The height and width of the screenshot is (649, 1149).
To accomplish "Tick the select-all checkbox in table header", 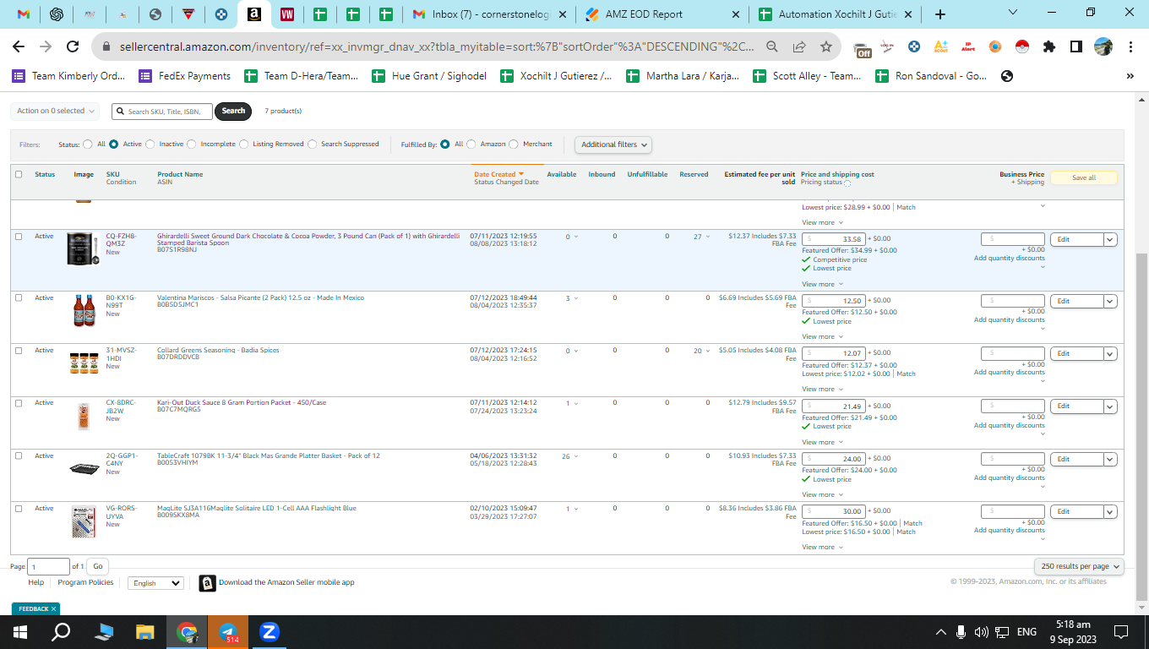I will click(19, 175).
